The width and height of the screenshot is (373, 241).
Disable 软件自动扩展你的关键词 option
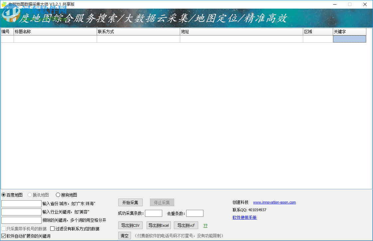3,236
